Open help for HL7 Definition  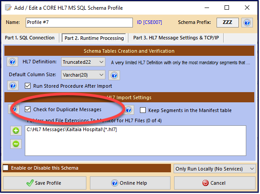pyautogui.click(x=12, y=62)
